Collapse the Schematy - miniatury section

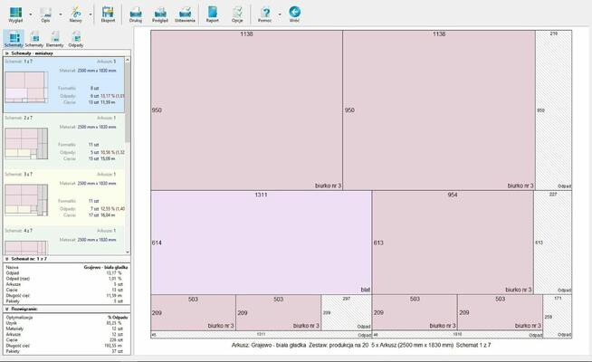click(7, 53)
